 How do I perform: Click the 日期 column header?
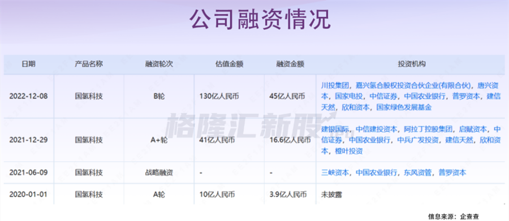click(x=29, y=64)
